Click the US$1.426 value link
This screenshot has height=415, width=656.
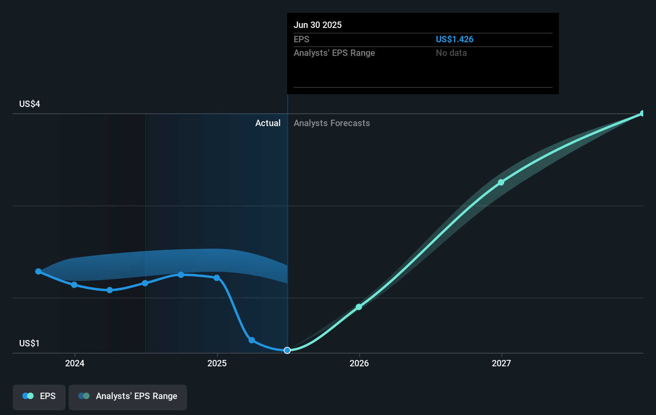coord(455,39)
